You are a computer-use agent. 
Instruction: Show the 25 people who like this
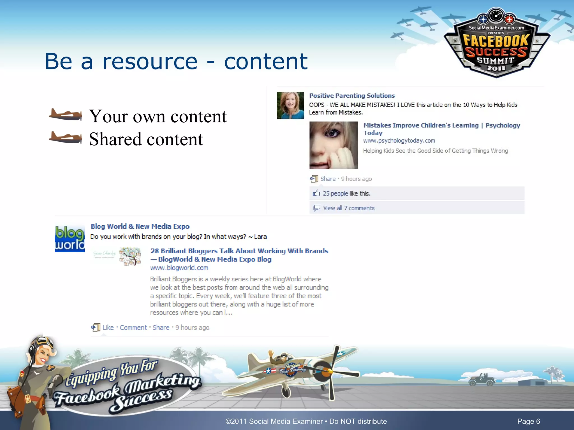click(335, 193)
